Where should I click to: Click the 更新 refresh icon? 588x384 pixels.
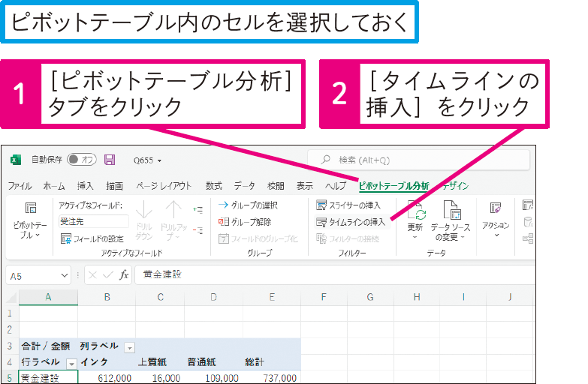point(416,211)
